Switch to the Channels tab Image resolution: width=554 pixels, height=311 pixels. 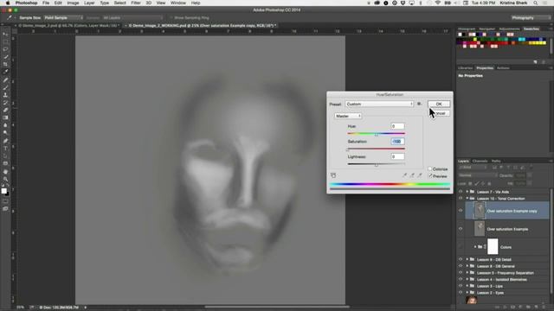point(480,162)
